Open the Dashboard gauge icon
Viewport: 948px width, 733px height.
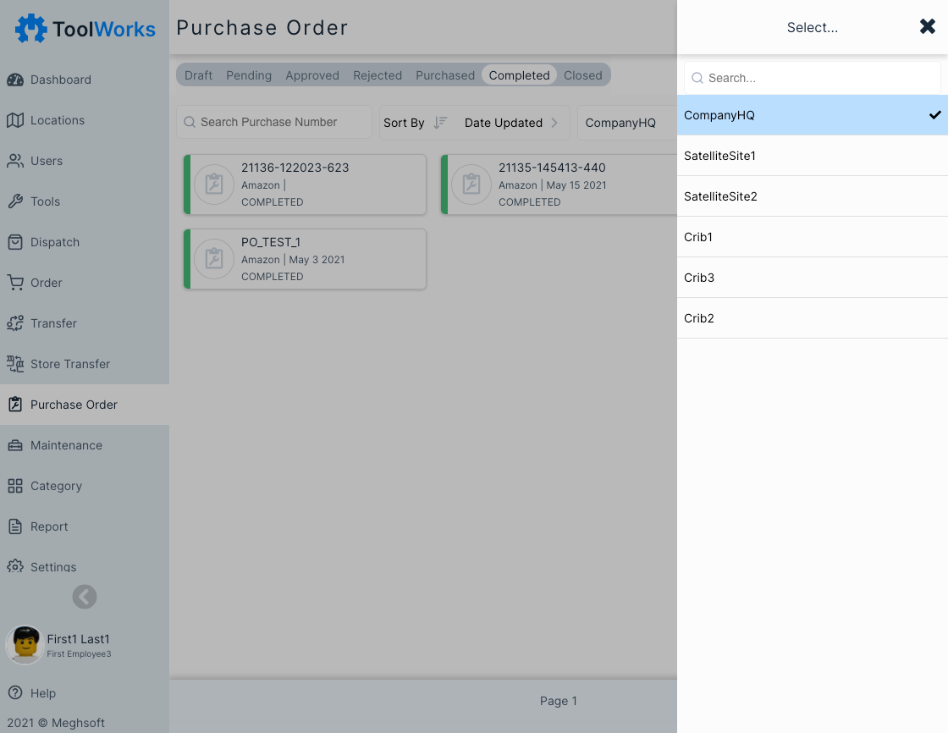15,80
